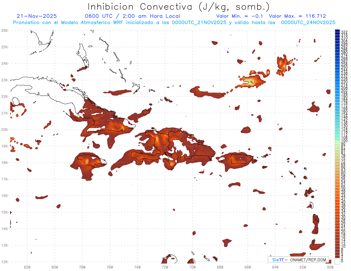Click the "Valor Min. = -0.1" readout
351x271 pixels.
(240, 16)
